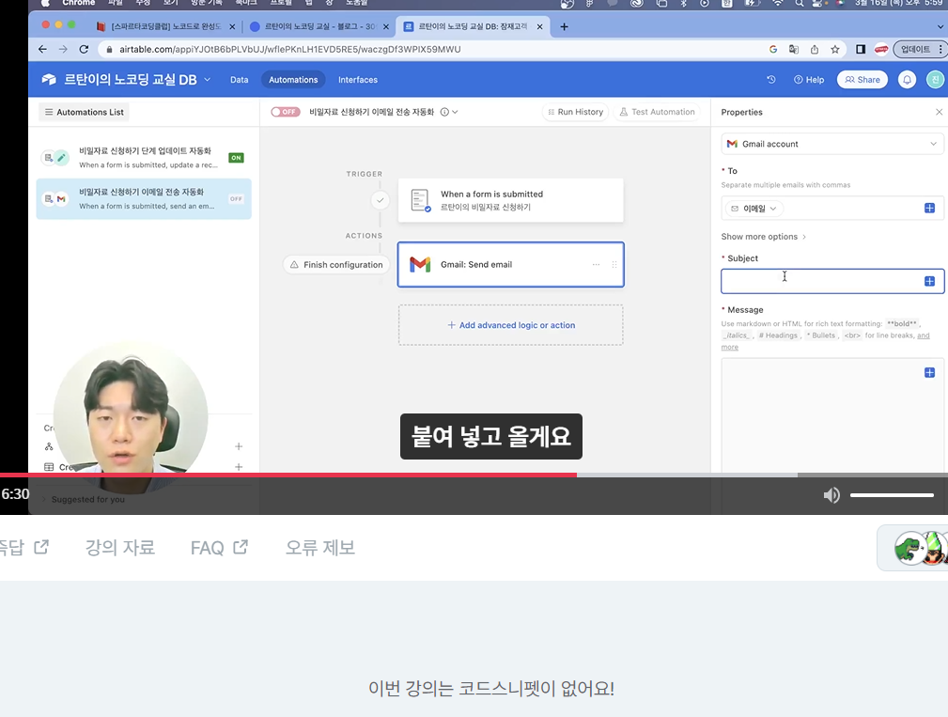The height and width of the screenshot is (717, 948).
Task: Seek on the red video progress bar
Action: [x=288, y=475]
